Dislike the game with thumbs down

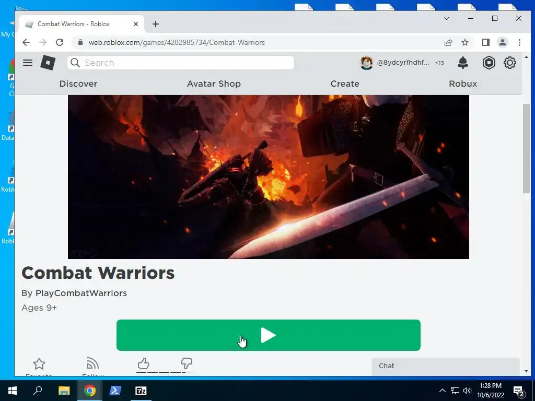pyautogui.click(x=187, y=363)
